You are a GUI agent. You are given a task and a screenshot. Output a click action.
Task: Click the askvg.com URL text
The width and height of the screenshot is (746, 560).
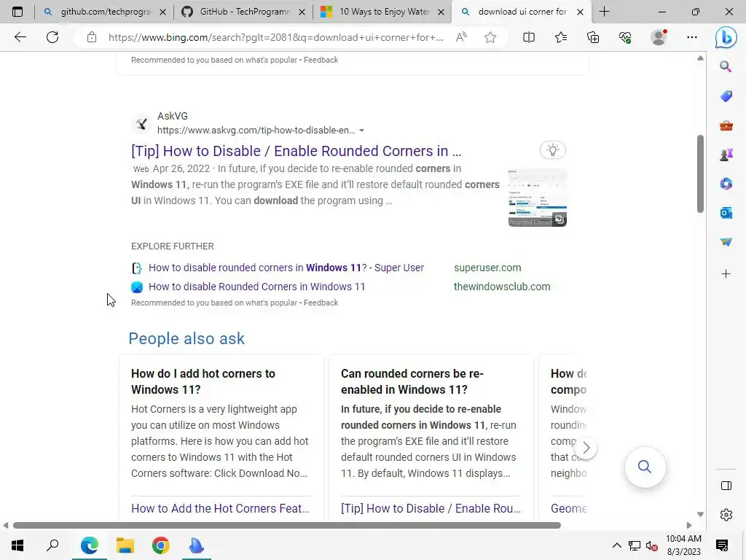pyautogui.click(x=256, y=131)
